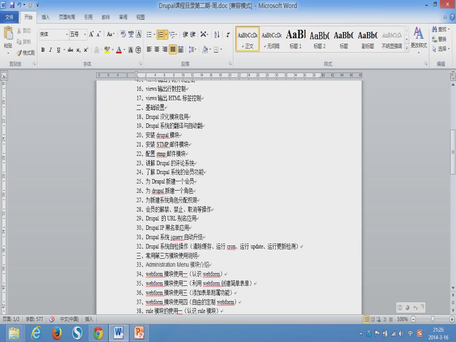The height and width of the screenshot is (342, 456).
Task: Apply the 无间隔 style
Action: [x=271, y=39]
